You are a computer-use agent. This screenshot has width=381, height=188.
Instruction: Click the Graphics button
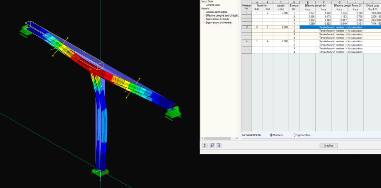coord(329,146)
